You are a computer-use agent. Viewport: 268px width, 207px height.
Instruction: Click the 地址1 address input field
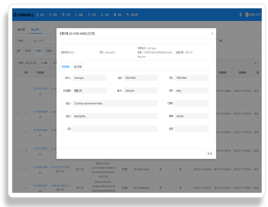[115, 103]
